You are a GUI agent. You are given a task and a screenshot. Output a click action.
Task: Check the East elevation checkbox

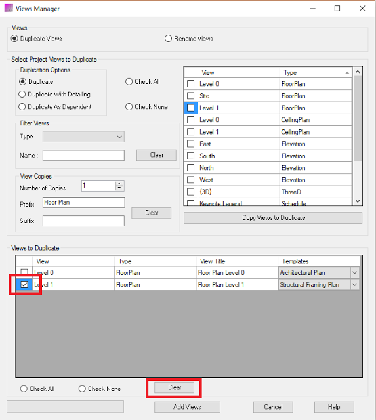coord(191,144)
